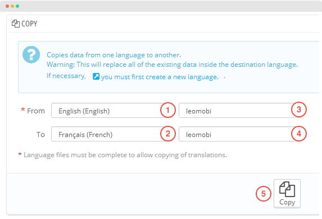The width and height of the screenshot is (322, 219).
Task: Click the red close window button
Action: coord(7,6)
